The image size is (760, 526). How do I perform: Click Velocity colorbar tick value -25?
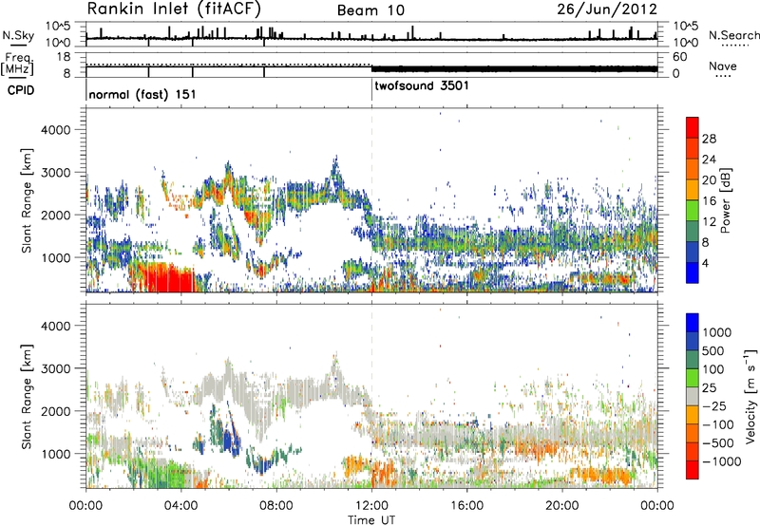click(x=717, y=405)
